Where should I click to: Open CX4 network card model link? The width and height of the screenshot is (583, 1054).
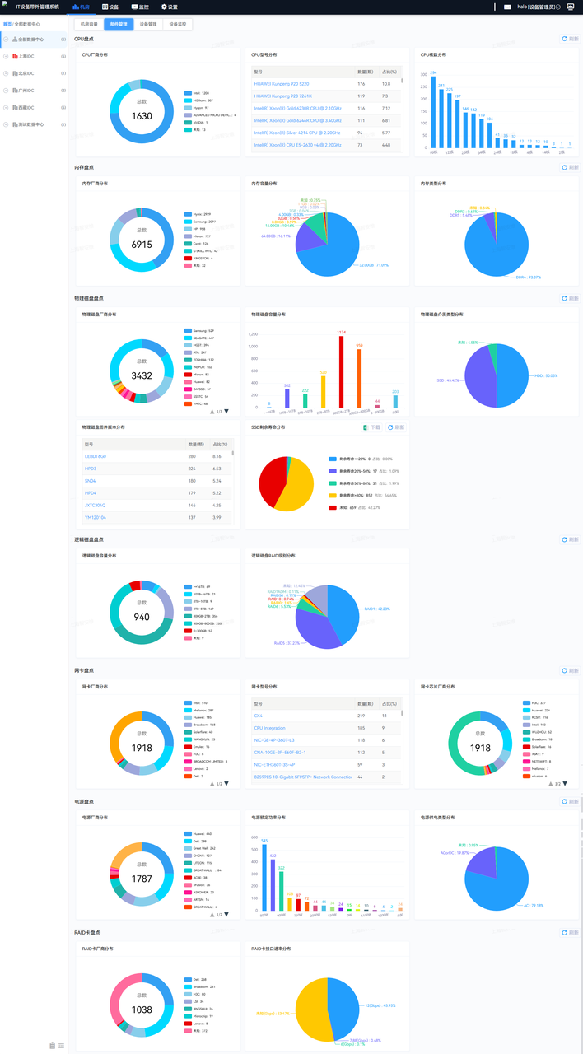pyautogui.click(x=259, y=716)
